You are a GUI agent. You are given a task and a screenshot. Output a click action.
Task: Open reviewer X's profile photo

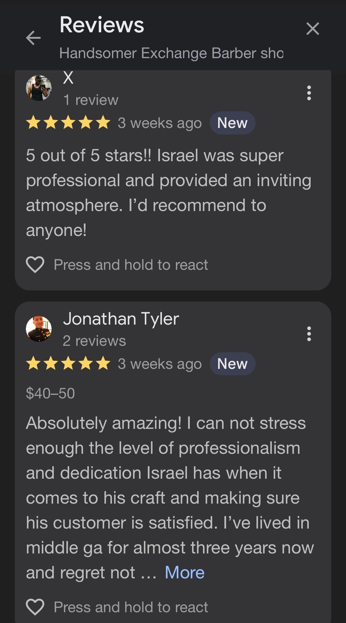tap(39, 88)
